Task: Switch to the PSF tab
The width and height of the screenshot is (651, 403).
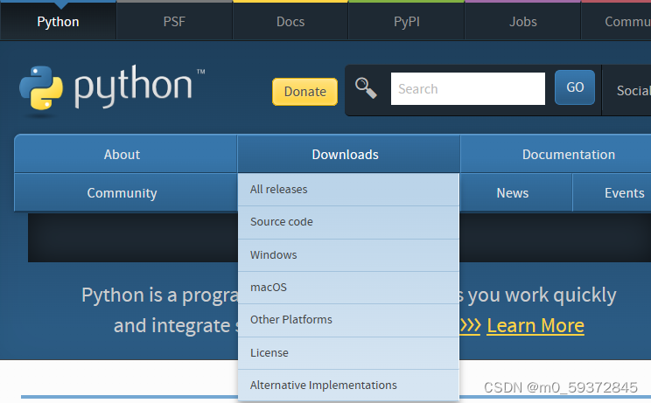Action: click(174, 21)
